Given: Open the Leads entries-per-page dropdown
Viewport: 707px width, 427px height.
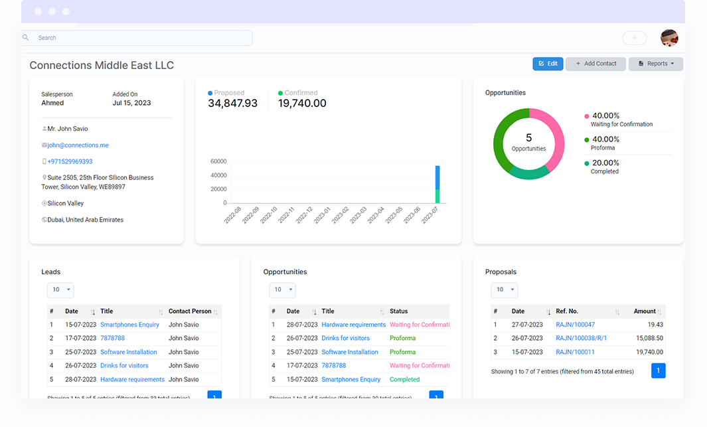Looking at the screenshot, I should 60,290.
